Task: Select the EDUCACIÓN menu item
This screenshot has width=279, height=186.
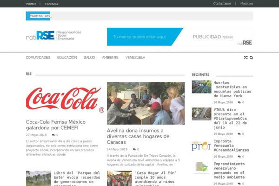Action: [67, 58]
